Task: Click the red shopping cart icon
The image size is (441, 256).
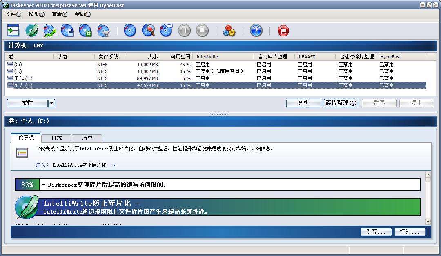Action: point(283,30)
